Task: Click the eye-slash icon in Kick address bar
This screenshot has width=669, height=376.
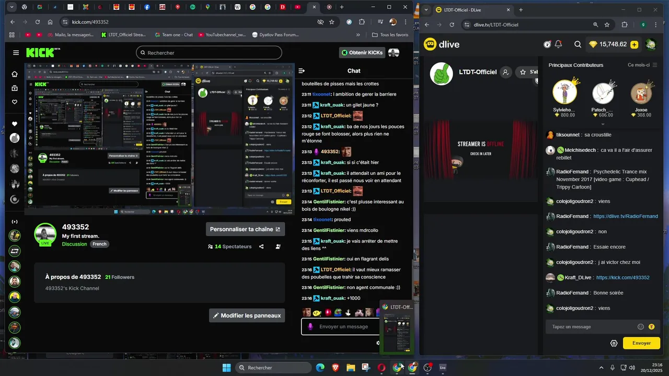Action: click(x=320, y=22)
